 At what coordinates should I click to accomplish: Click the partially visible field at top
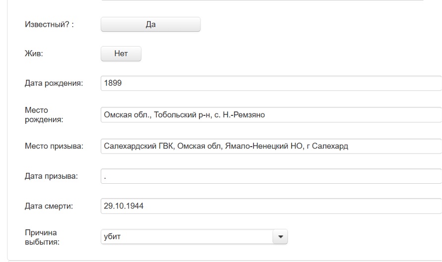[x=263, y=1]
